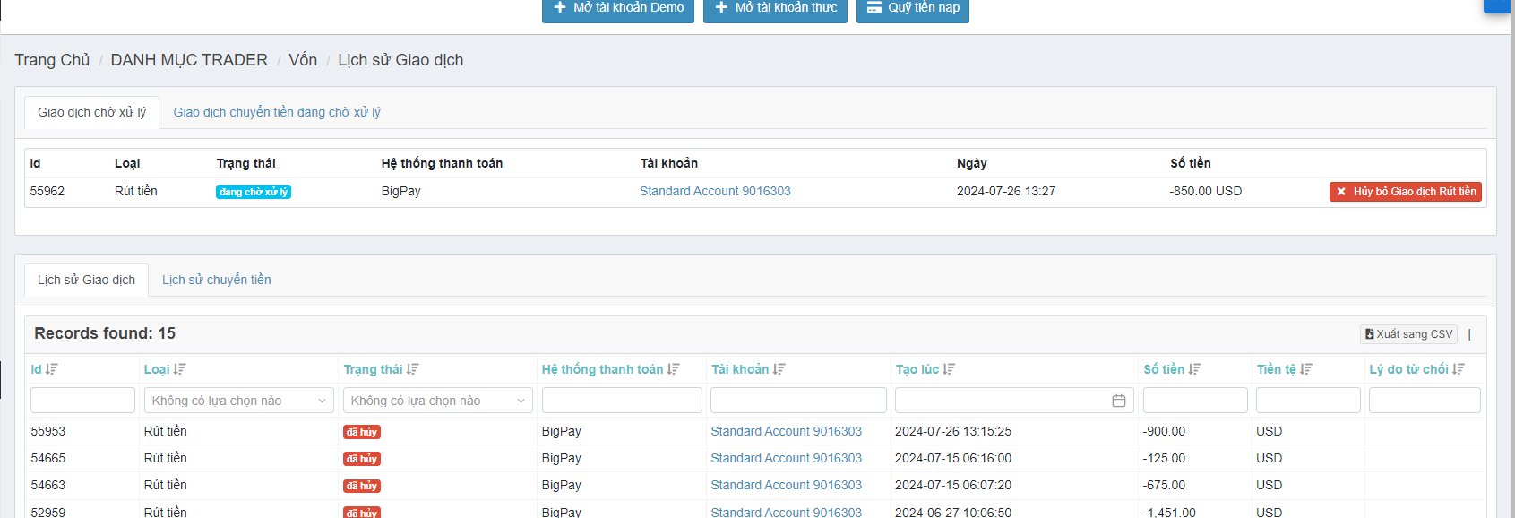Open Standard Account link in row 54663
The height and width of the screenshot is (518, 1515).
(x=786, y=485)
